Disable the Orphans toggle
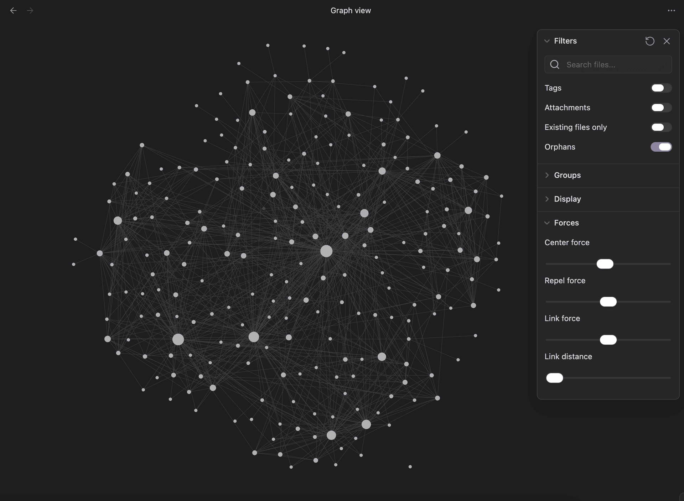This screenshot has height=501, width=684. pos(661,147)
